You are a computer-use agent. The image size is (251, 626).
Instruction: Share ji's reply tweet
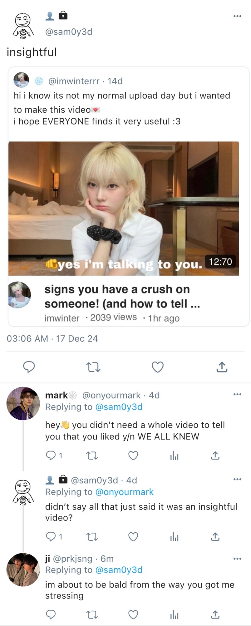(215, 615)
